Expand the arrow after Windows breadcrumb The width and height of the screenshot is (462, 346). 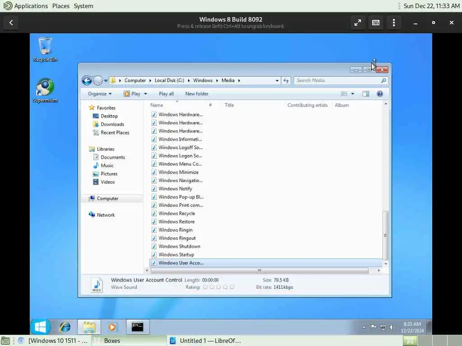click(x=217, y=80)
